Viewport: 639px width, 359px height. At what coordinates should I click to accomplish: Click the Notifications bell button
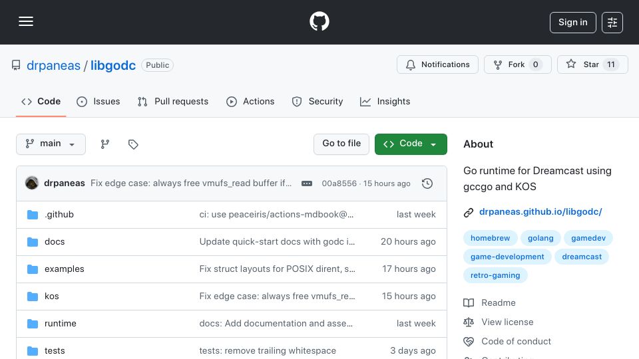pos(437,64)
